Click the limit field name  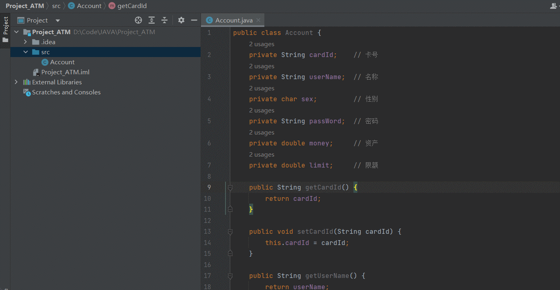[319, 165]
